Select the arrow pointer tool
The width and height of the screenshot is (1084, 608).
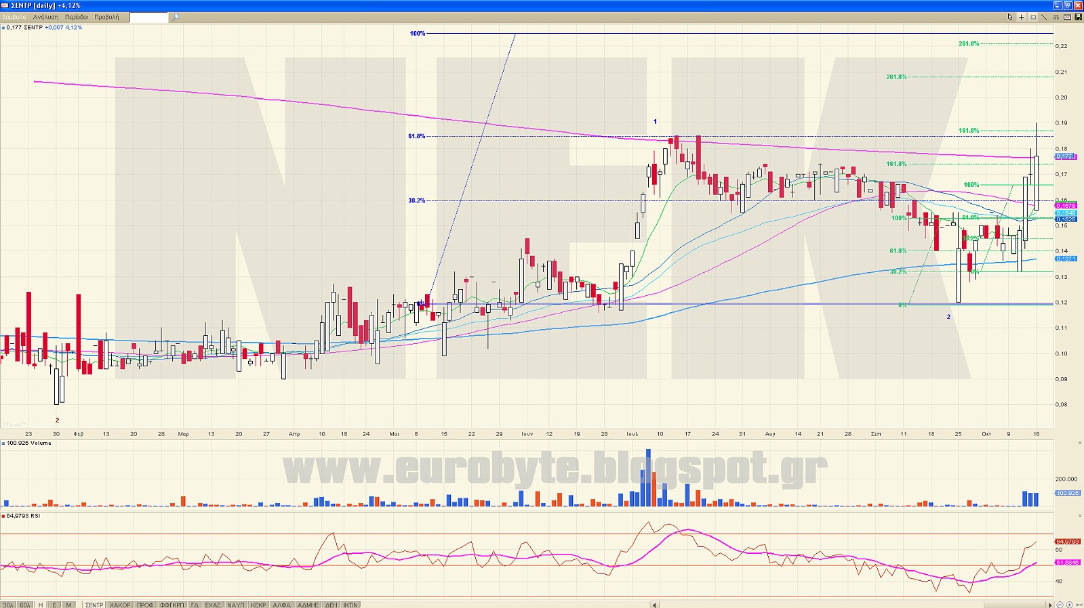point(1009,17)
